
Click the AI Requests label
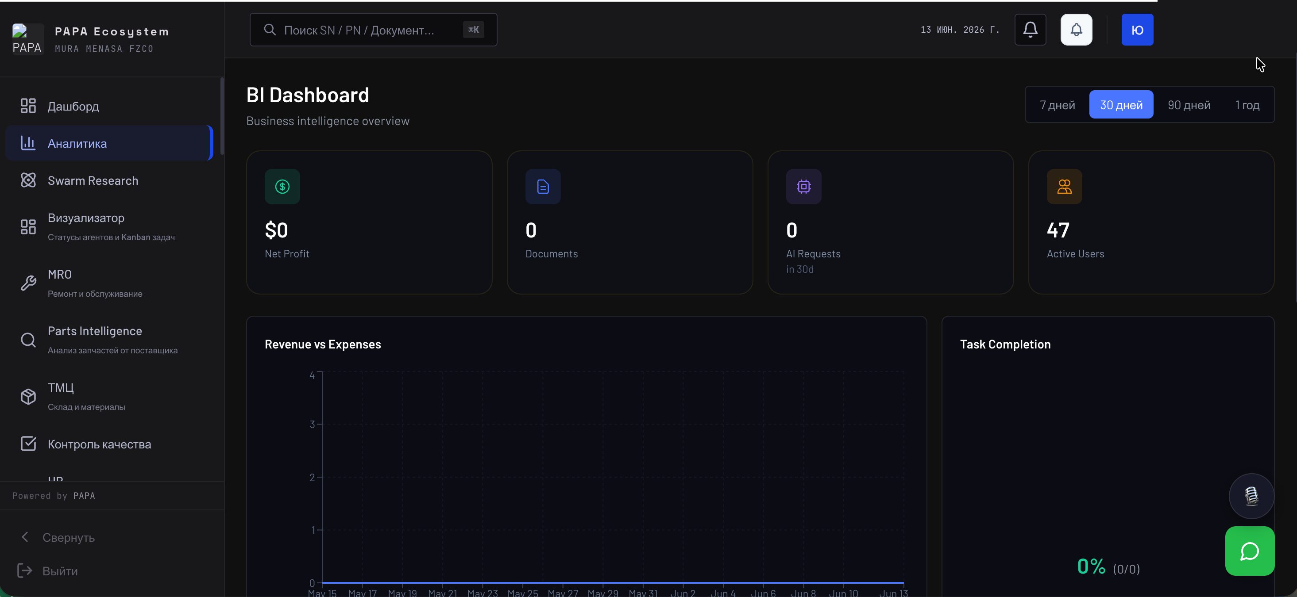coord(813,253)
